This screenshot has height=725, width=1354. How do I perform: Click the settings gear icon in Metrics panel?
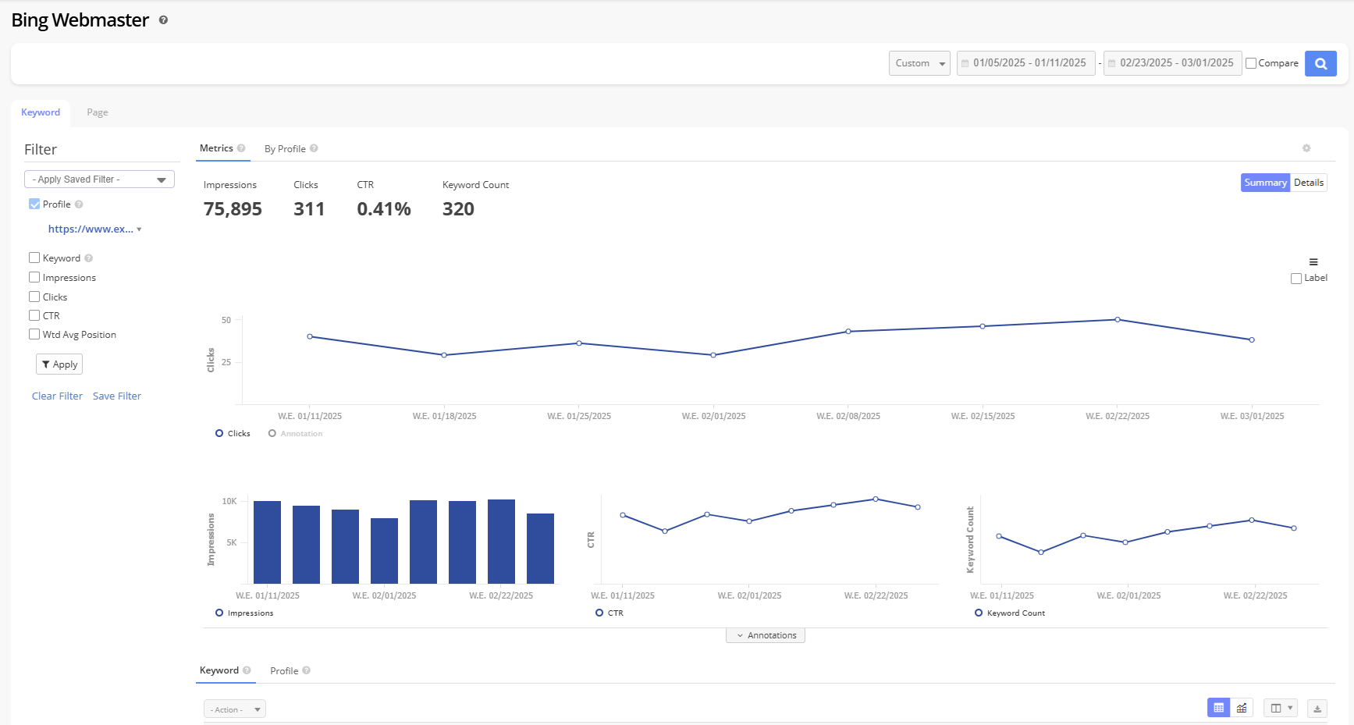point(1306,148)
